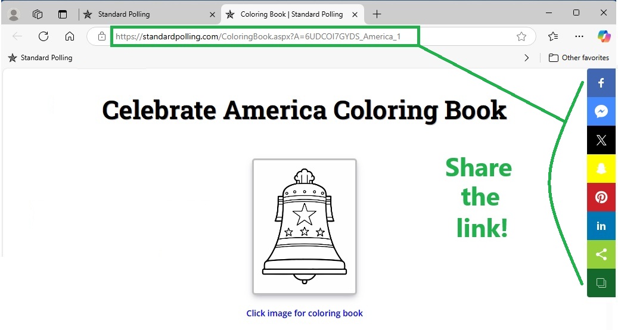Open the green general share icon
618x330 pixels.
coord(601,254)
